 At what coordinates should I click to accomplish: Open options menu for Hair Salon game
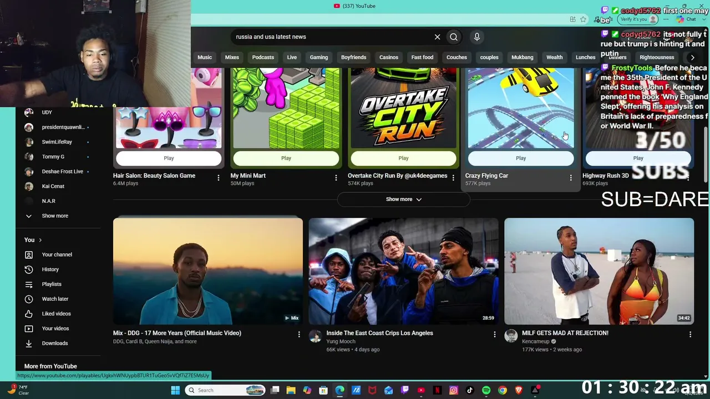click(219, 178)
